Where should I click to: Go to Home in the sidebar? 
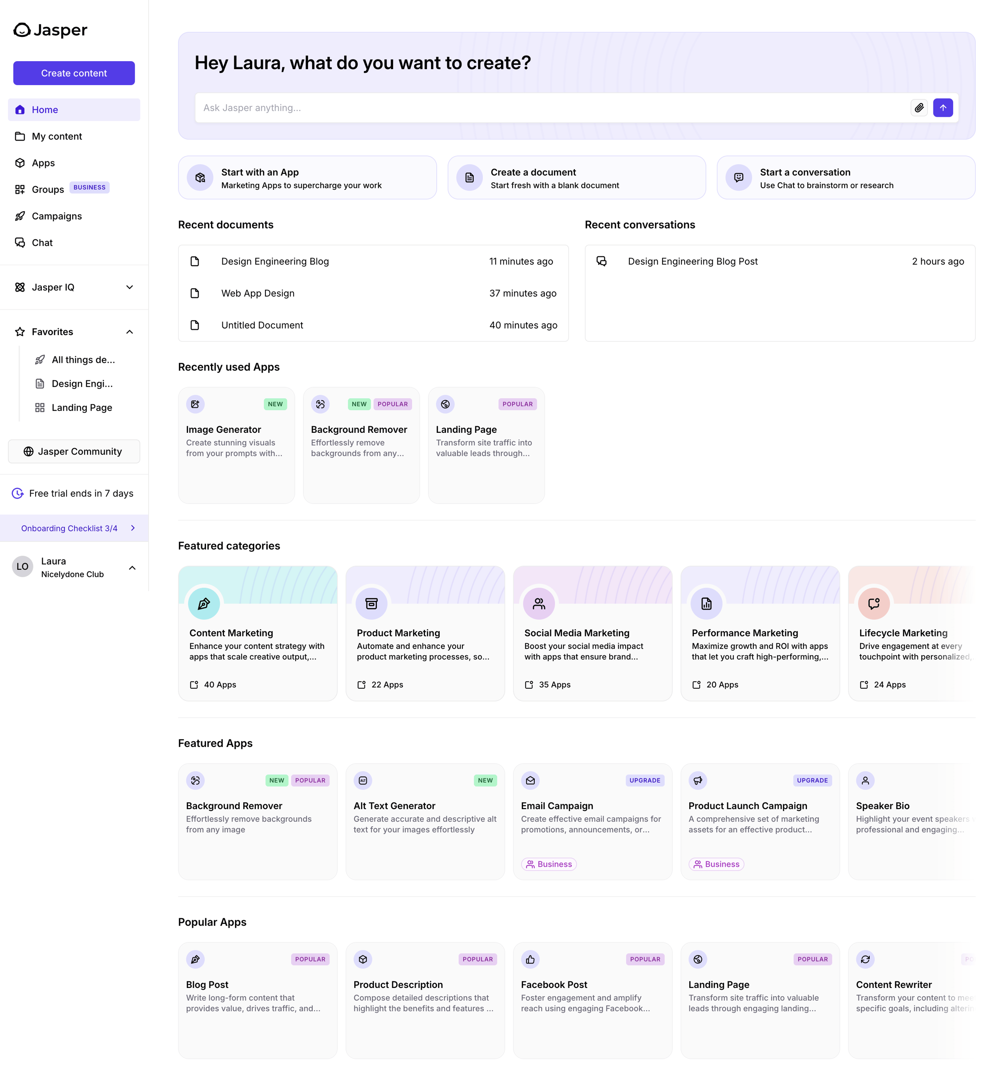(x=74, y=110)
